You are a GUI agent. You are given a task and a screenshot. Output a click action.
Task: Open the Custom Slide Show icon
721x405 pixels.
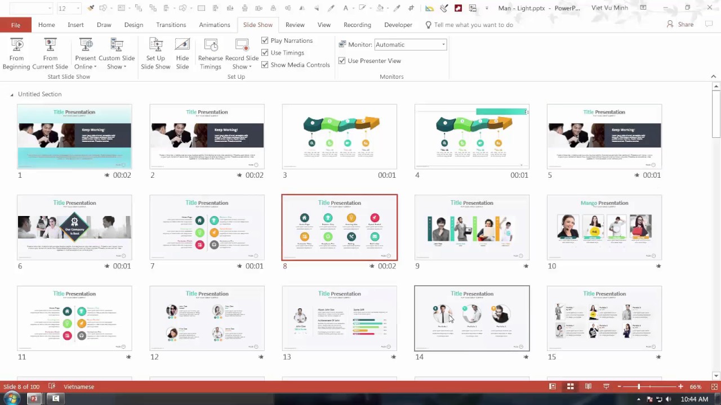117,45
